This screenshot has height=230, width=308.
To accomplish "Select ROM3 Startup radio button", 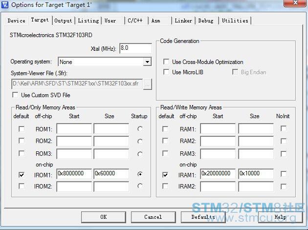I will 140,154.
